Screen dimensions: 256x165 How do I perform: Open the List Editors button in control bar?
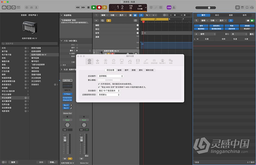[x=237, y=7]
